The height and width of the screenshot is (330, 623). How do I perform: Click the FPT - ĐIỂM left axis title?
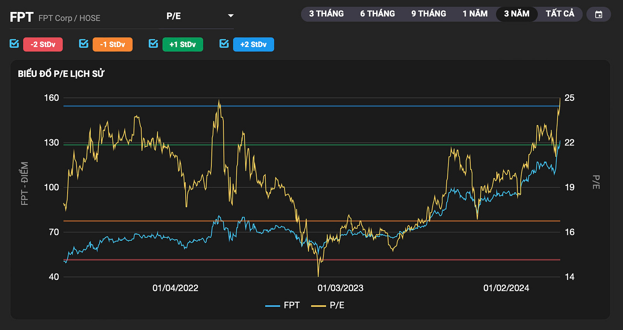coord(25,184)
